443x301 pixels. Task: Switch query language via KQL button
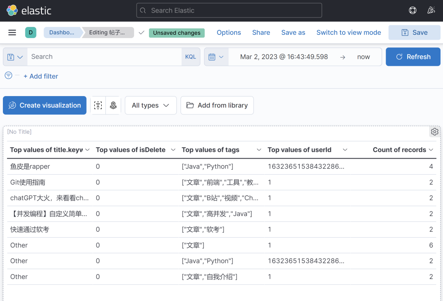point(191,57)
